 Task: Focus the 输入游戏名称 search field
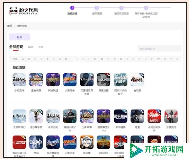159,49
